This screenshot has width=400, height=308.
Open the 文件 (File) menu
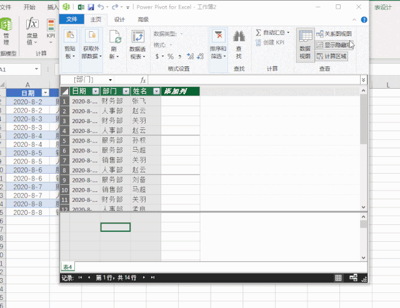(72, 19)
